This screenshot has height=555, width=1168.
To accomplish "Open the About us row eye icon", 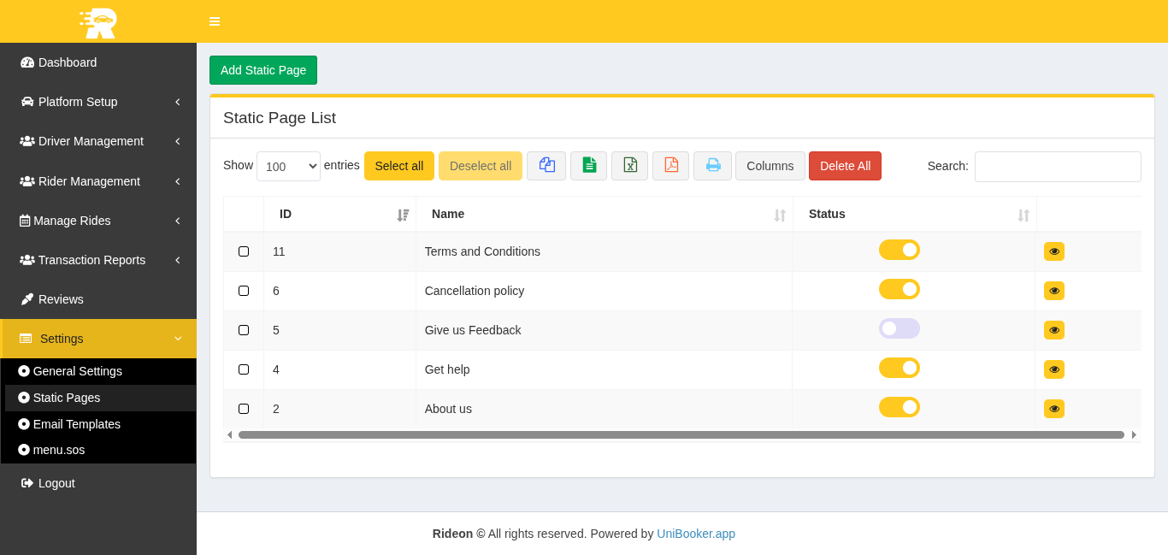I will [x=1053, y=409].
